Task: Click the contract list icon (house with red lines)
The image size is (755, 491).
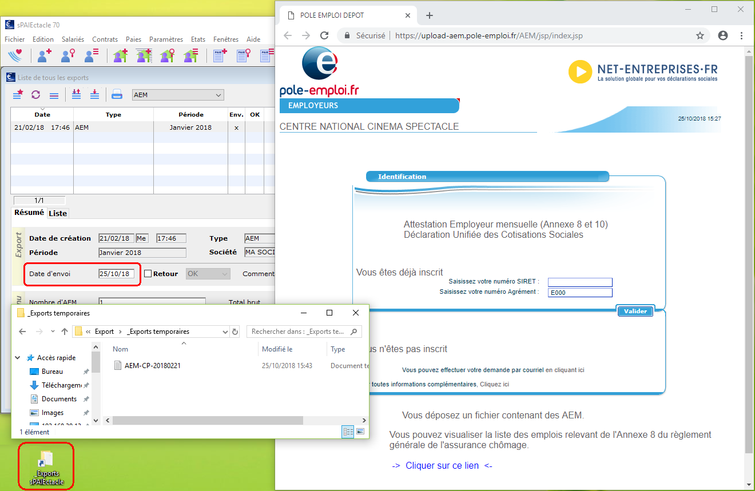Action: 190,55
